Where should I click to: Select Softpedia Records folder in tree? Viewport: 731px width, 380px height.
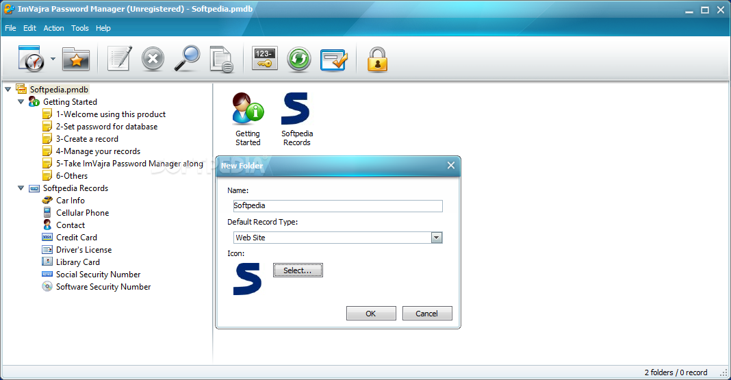tap(75, 188)
